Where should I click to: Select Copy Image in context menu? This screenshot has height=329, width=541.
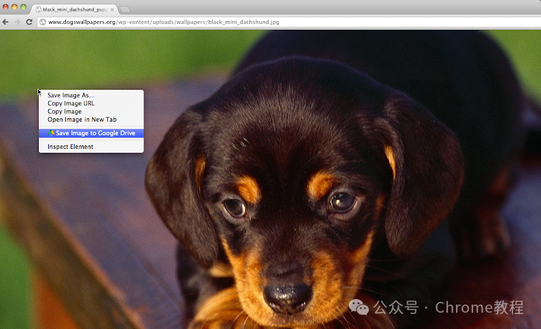tap(91, 111)
